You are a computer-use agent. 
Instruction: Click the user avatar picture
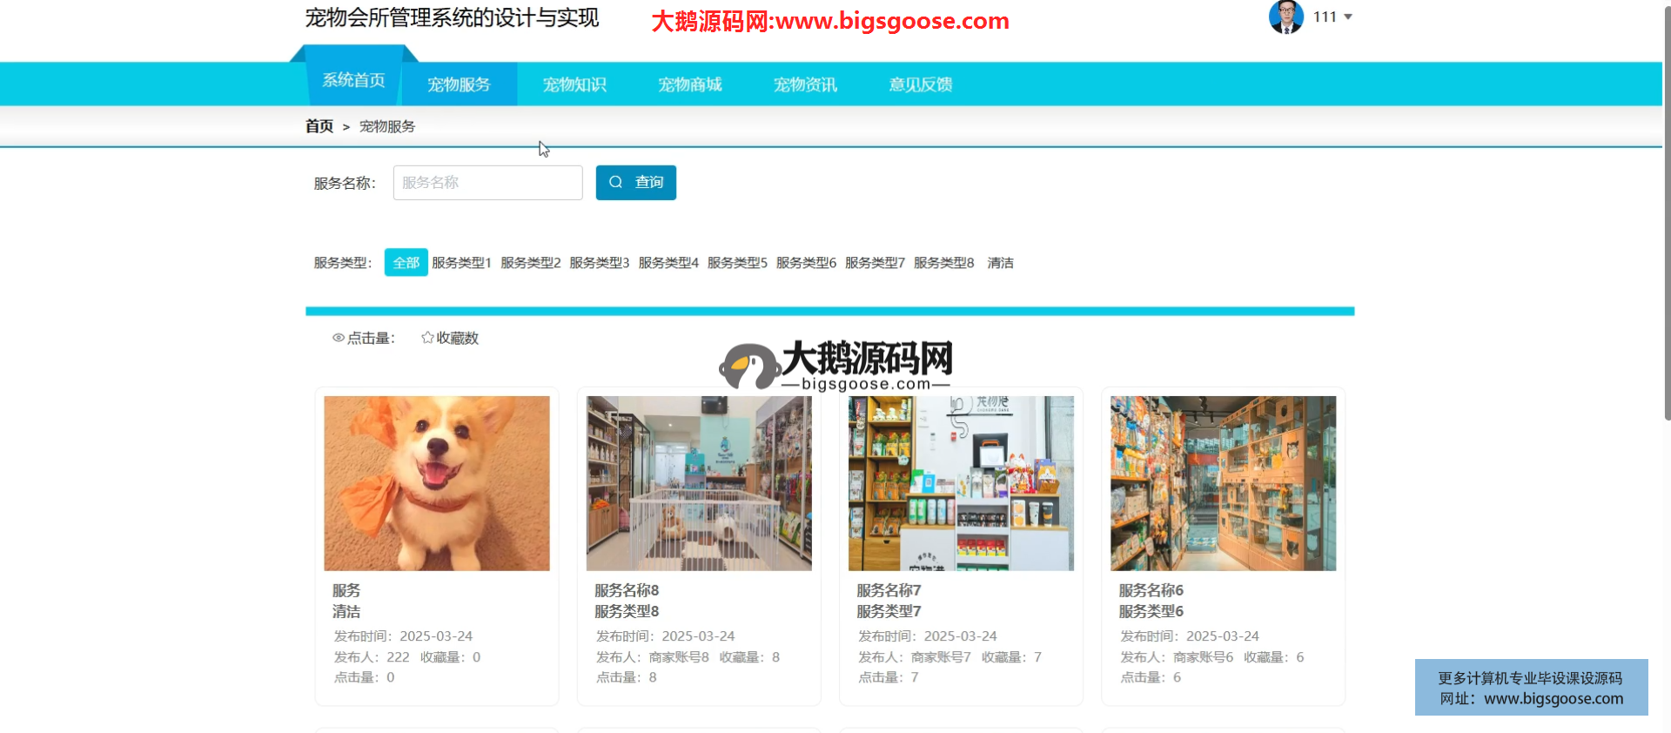click(1285, 17)
